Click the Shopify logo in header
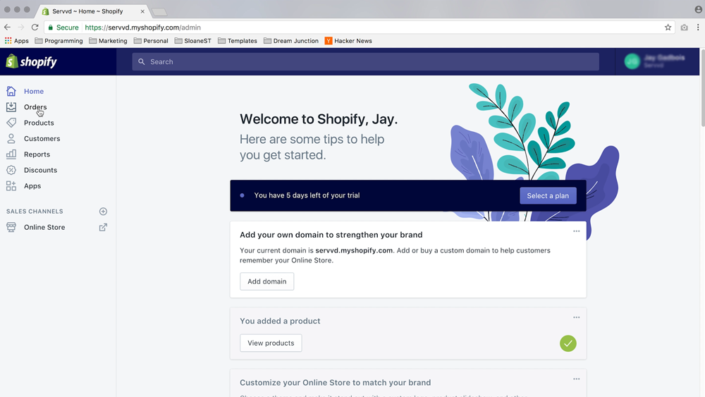The height and width of the screenshot is (397, 705). coord(31,61)
